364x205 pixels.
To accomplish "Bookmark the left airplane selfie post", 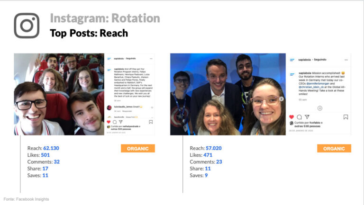I will coord(151,122).
